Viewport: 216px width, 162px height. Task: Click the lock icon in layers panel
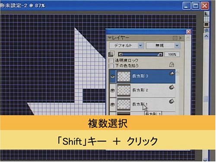(172, 65)
